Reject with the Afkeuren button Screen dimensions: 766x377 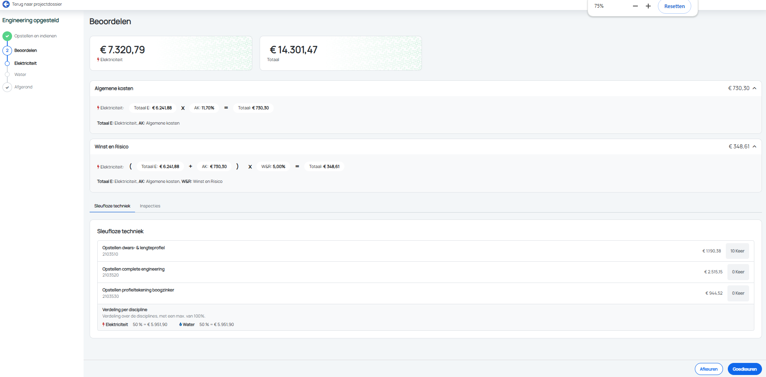(709, 369)
